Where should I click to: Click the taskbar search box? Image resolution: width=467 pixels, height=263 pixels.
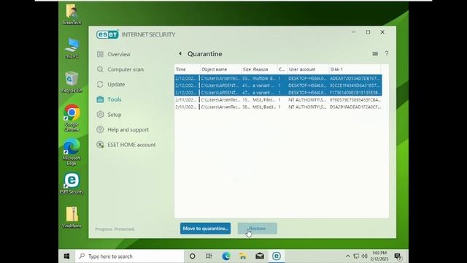click(129, 256)
